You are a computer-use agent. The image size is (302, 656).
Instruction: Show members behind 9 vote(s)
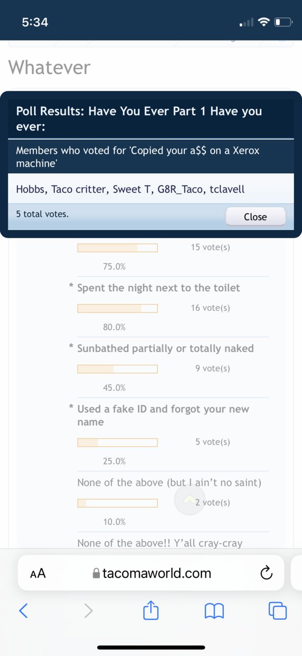213,368
